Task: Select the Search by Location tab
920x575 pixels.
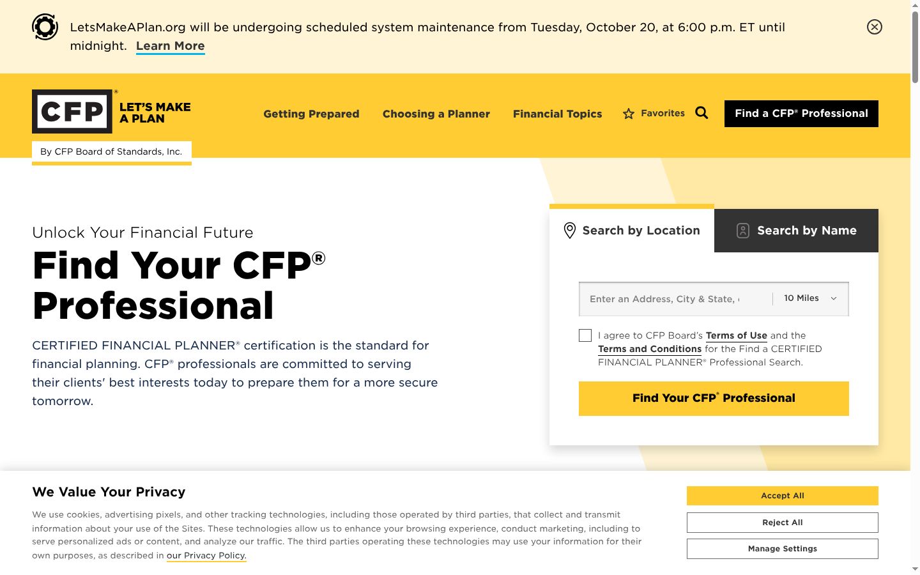Action: [632, 231]
